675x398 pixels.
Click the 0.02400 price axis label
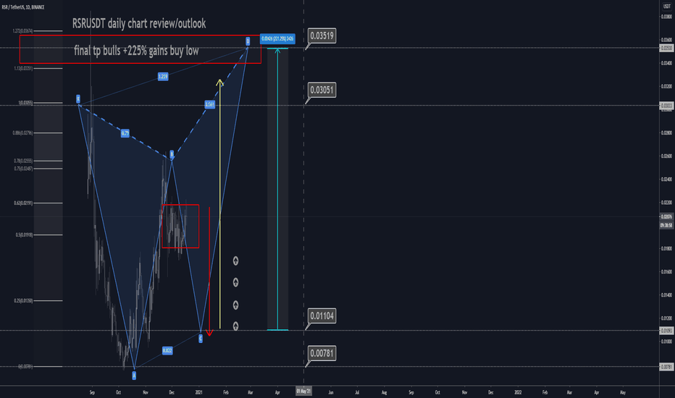(x=666, y=179)
